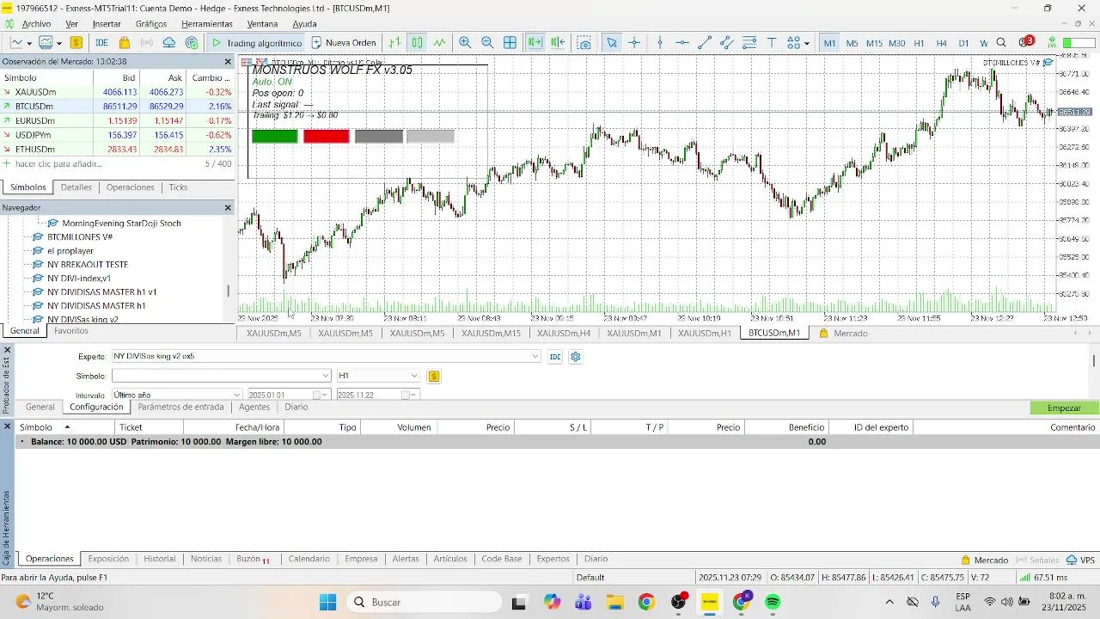The width and height of the screenshot is (1100, 619).
Task: Switch to the Historial tab
Action: coord(159,559)
